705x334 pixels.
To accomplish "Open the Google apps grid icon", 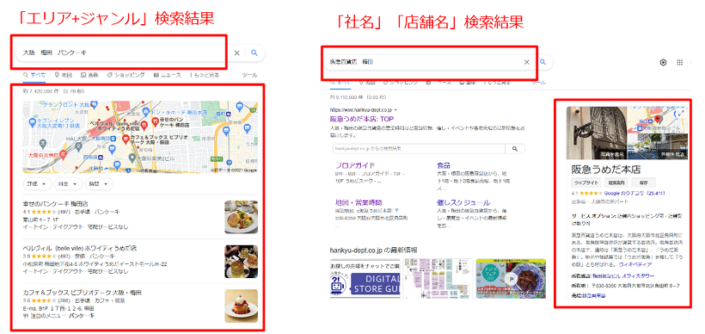I will click(680, 63).
